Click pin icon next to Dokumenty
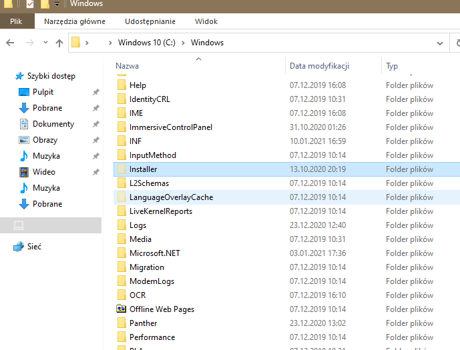This screenshot has width=460, height=350. [96, 124]
